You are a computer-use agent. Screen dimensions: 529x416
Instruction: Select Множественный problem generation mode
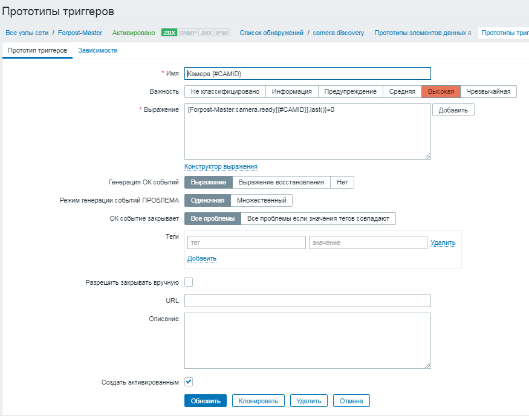coord(262,200)
